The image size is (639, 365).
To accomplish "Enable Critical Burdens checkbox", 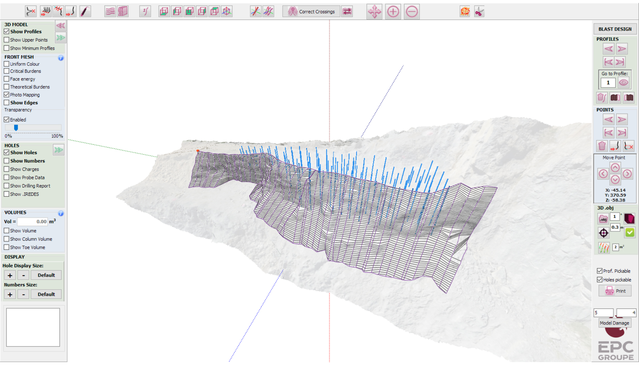I will 7,71.
